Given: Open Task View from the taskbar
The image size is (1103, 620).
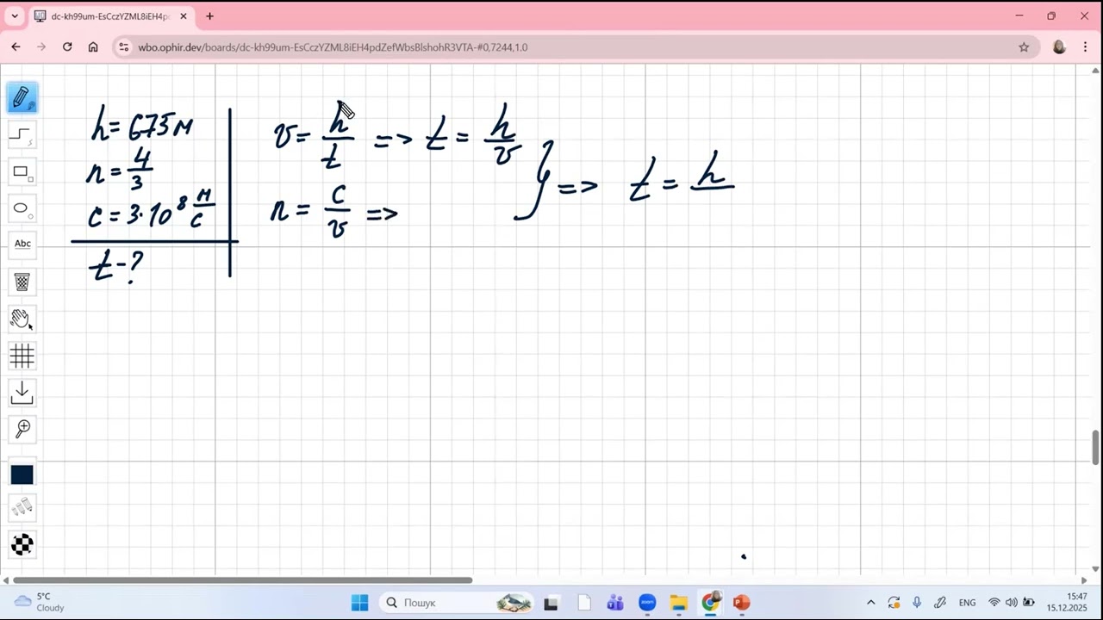Looking at the screenshot, I should [551, 603].
